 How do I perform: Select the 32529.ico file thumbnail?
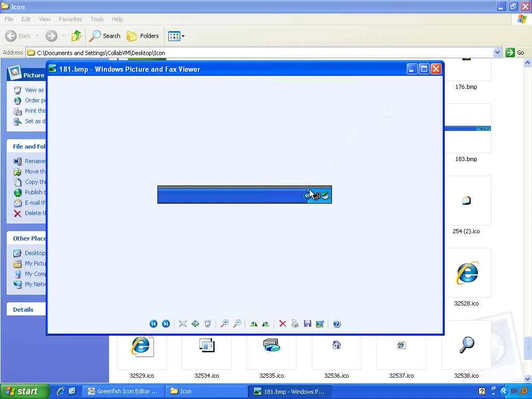142,353
